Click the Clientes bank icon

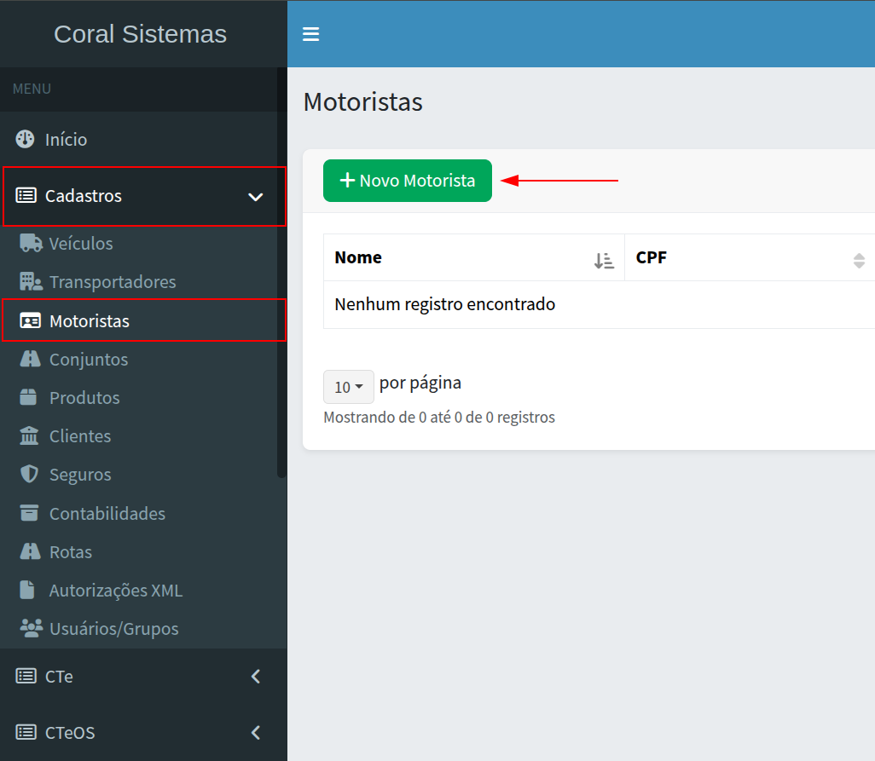pos(30,436)
